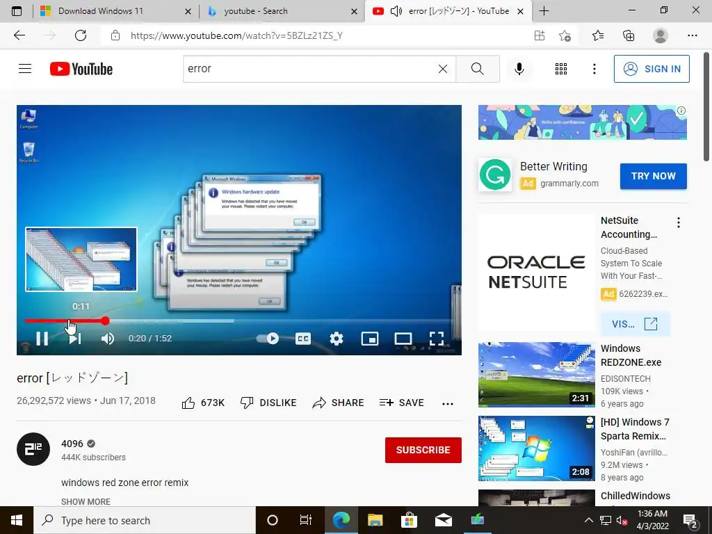The image size is (712, 534).
Task: Like the video with 673K thumbs up
Action: point(203,403)
